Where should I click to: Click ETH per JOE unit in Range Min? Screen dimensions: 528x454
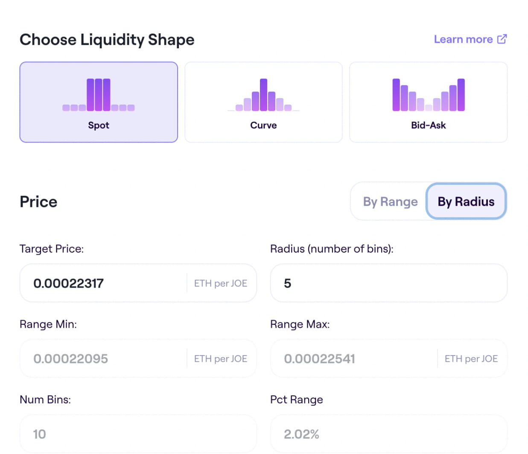[221, 359]
